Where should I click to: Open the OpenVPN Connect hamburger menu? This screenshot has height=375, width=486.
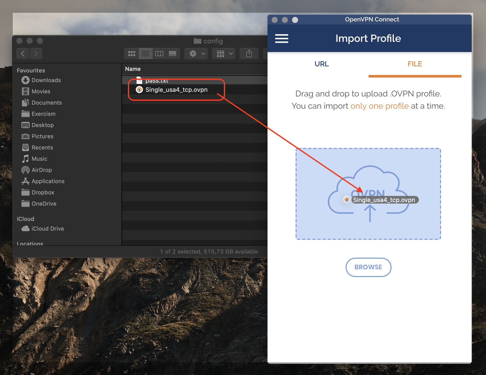click(282, 39)
